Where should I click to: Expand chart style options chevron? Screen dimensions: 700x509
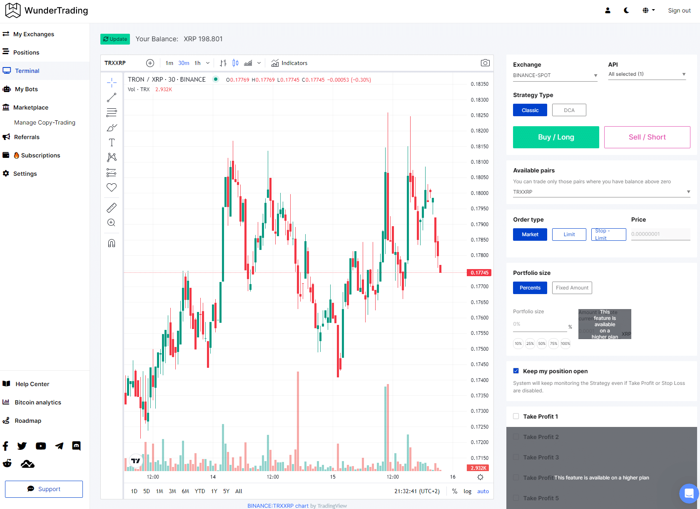coord(259,63)
